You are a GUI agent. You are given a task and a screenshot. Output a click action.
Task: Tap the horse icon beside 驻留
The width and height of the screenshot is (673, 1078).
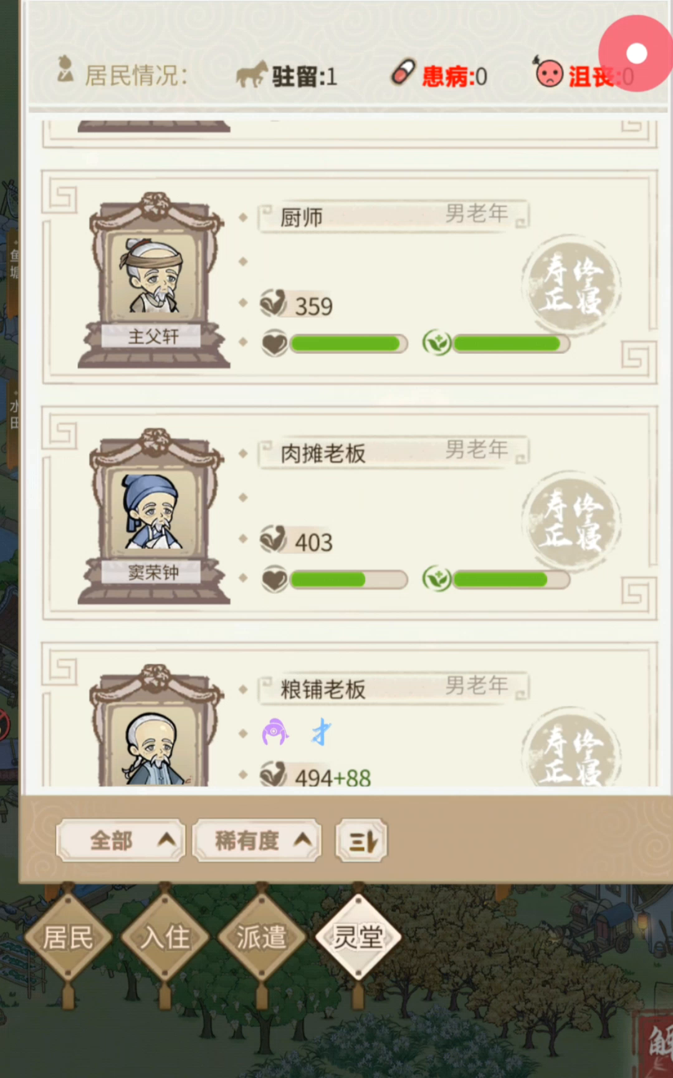pos(252,74)
